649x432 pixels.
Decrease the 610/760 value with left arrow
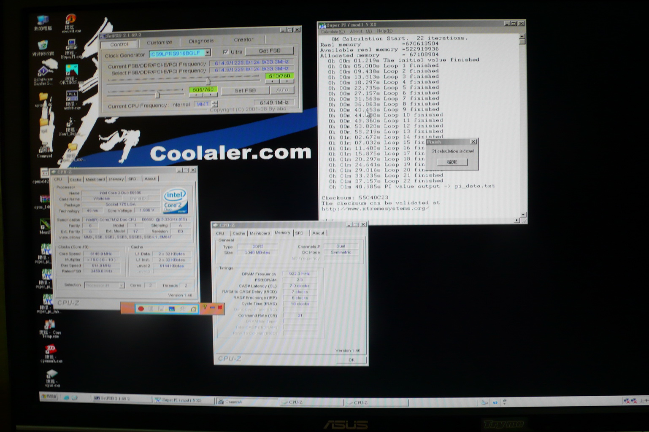(272, 81)
